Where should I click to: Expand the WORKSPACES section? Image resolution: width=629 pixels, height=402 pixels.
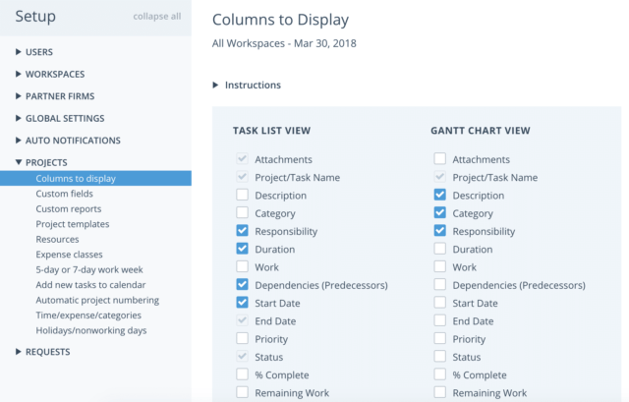point(18,74)
